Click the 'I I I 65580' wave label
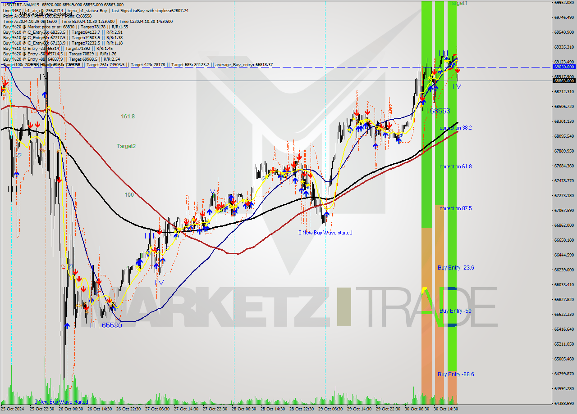 [106, 325]
